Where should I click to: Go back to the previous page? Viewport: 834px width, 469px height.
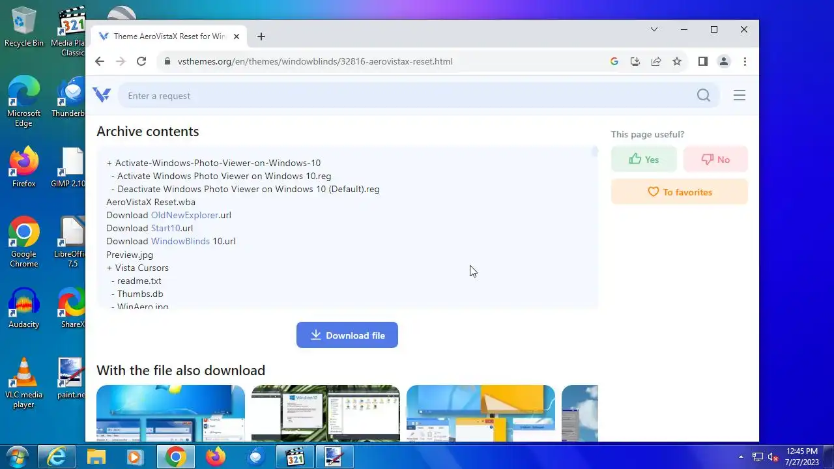tap(100, 61)
